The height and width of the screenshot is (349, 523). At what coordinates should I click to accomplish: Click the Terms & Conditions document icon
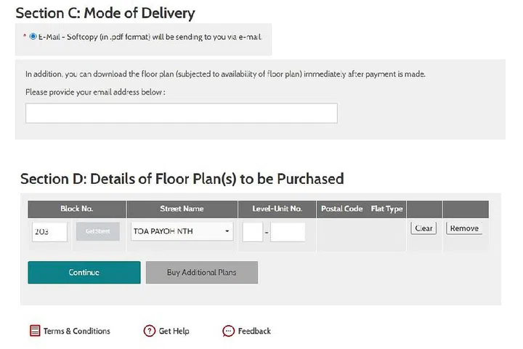click(35, 331)
